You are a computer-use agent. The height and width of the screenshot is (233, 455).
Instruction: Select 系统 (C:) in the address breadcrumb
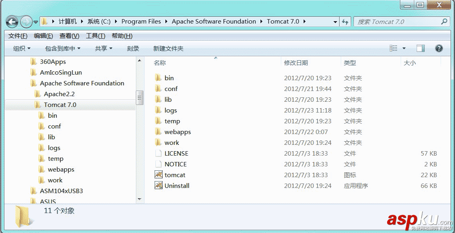(x=99, y=22)
